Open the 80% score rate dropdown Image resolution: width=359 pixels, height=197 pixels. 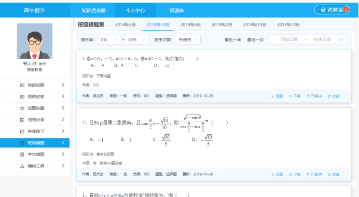click(x=136, y=39)
